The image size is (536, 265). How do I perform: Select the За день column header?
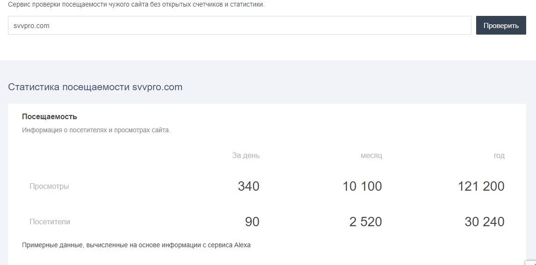(x=246, y=156)
